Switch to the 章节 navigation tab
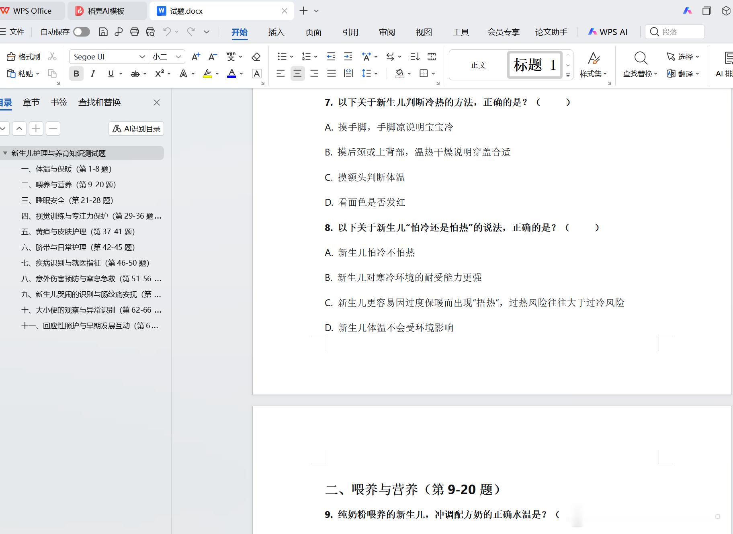 [31, 102]
